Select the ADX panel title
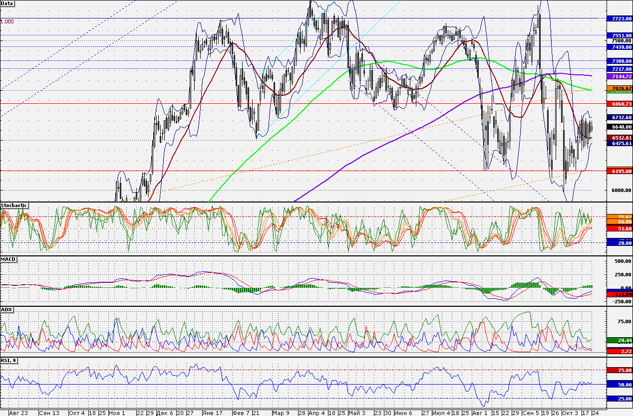This screenshot has height=416, width=633. pos(6,309)
